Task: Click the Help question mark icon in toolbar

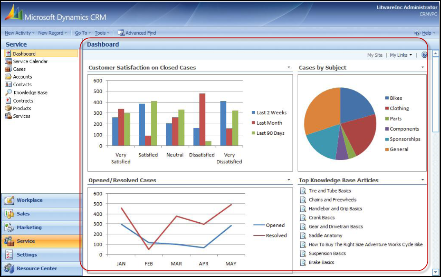Action: (417, 33)
